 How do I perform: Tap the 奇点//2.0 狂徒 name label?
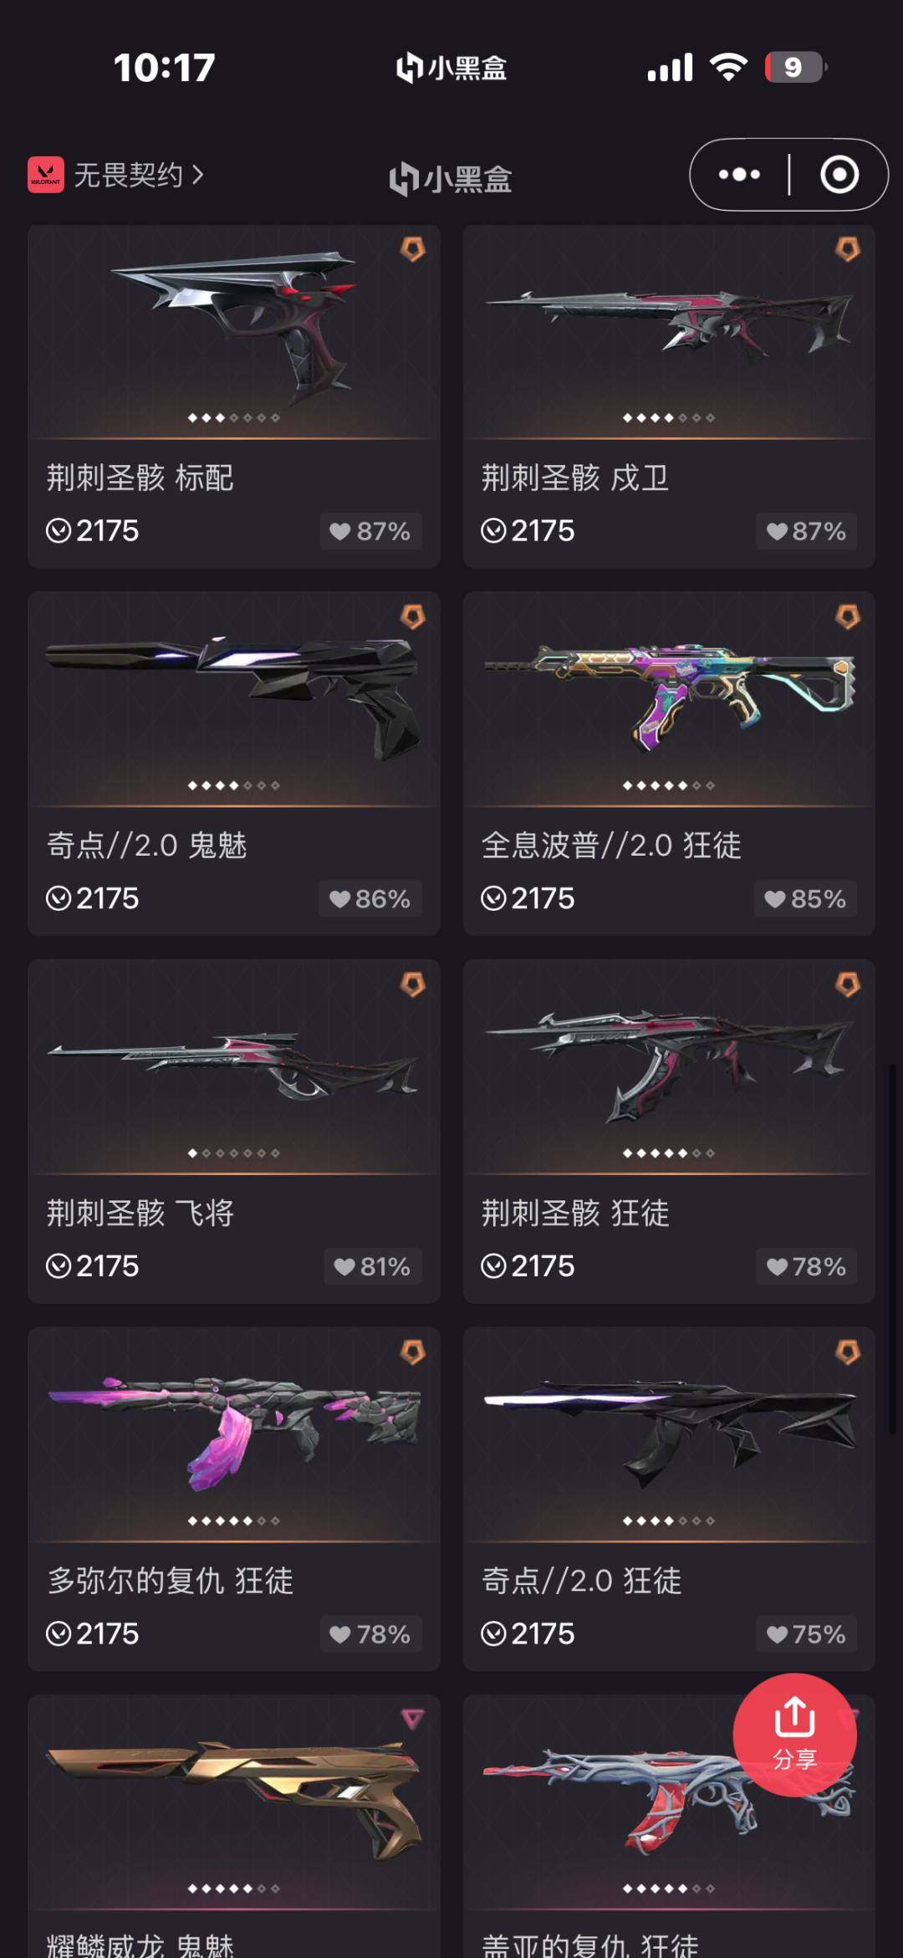pos(582,1581)
